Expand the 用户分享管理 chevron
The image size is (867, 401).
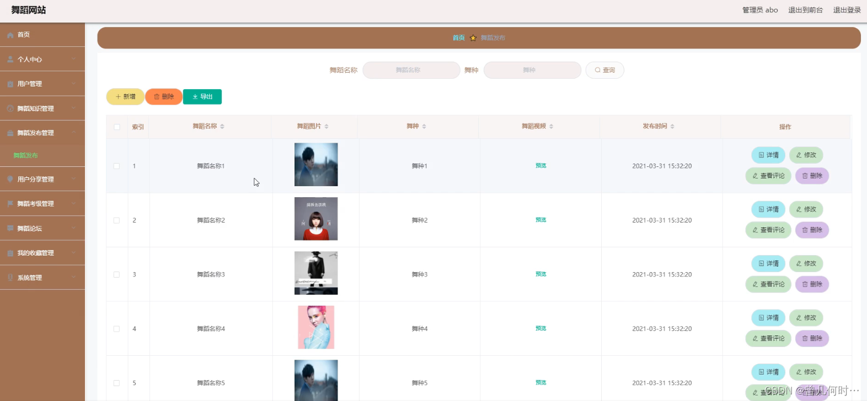[73, 179]
